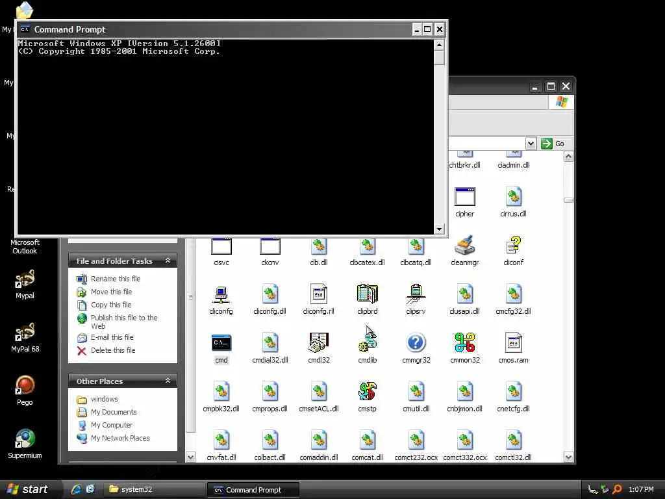Open My Documents in Other Places
The width and height of the screenshot is (665, 499).
point(114,412)
